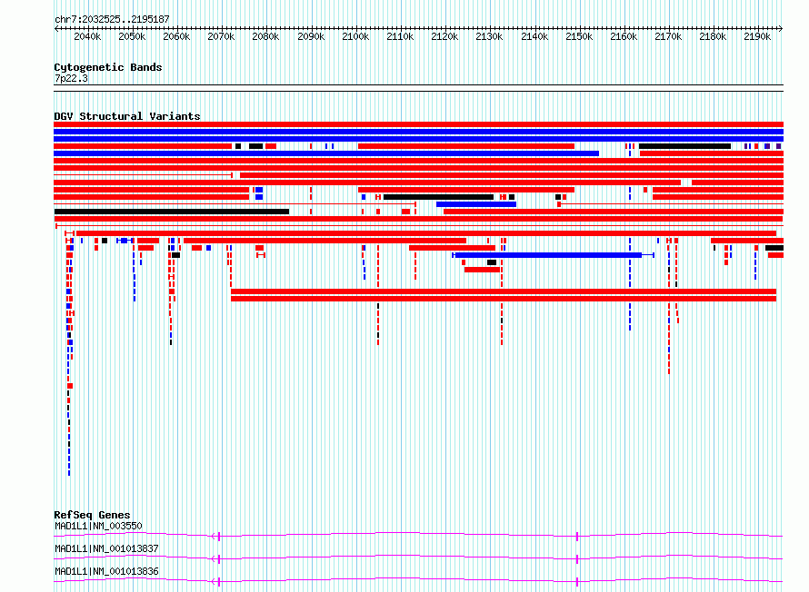
Task: Select the MAD1L1|NM_001013836 gene label
Action: click(x=106, y=571)
